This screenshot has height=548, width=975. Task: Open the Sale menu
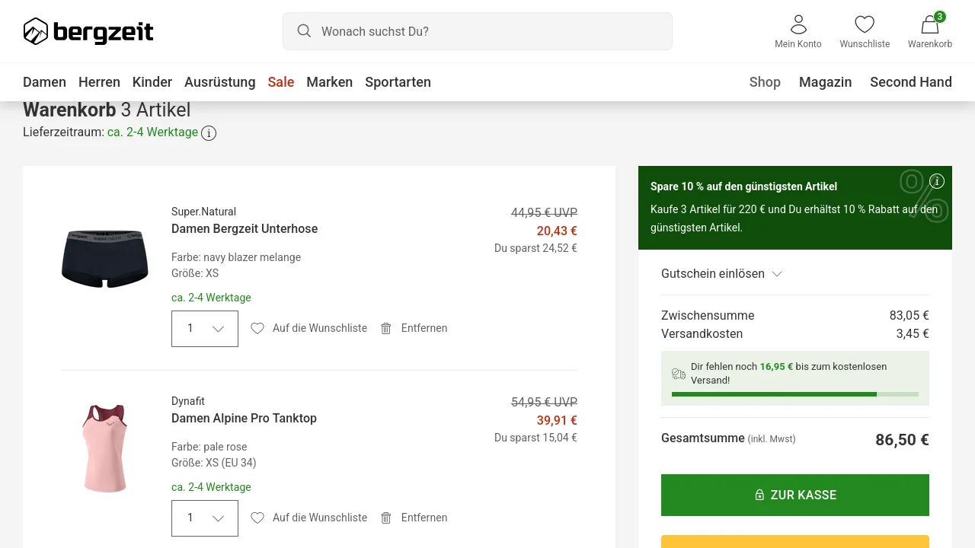tap(281, 82)
